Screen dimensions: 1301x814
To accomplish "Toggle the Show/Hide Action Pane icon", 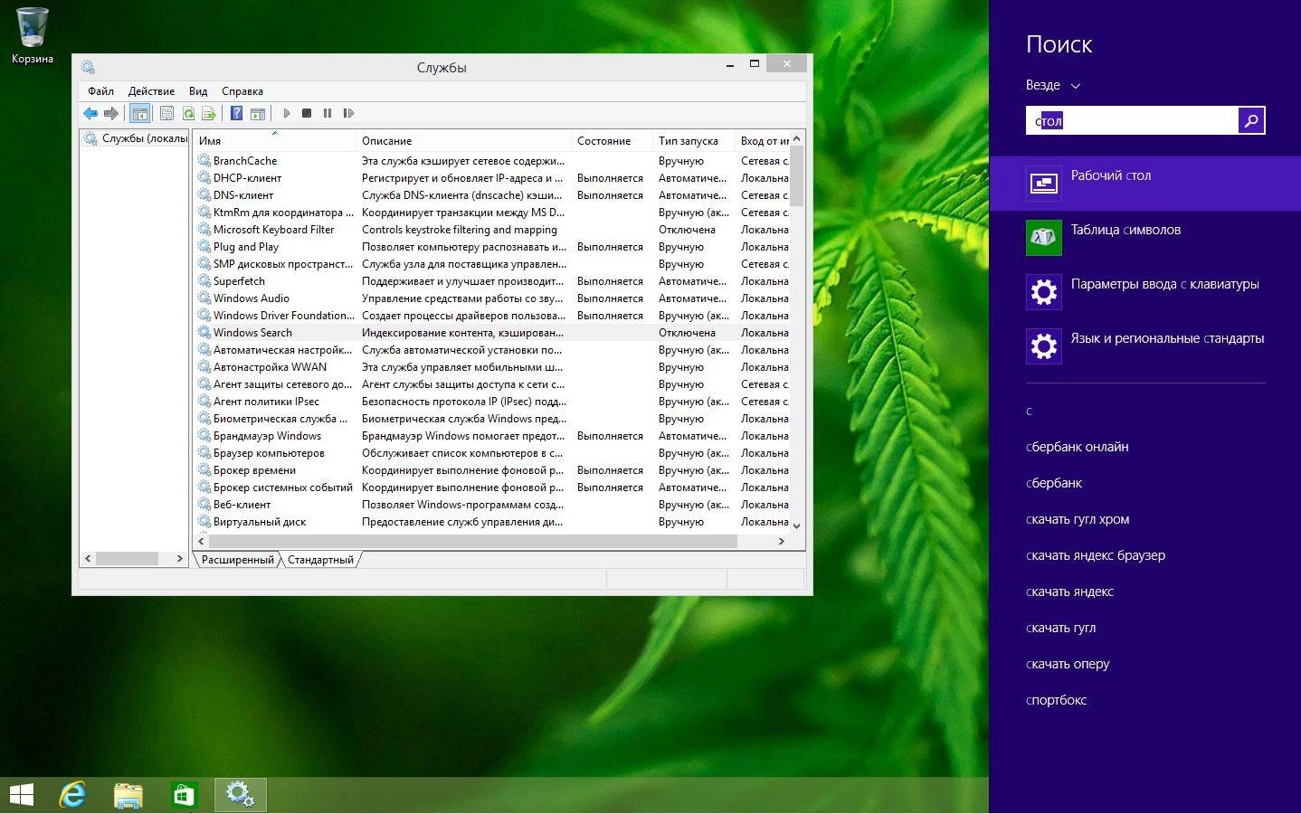I will [258, 113].
